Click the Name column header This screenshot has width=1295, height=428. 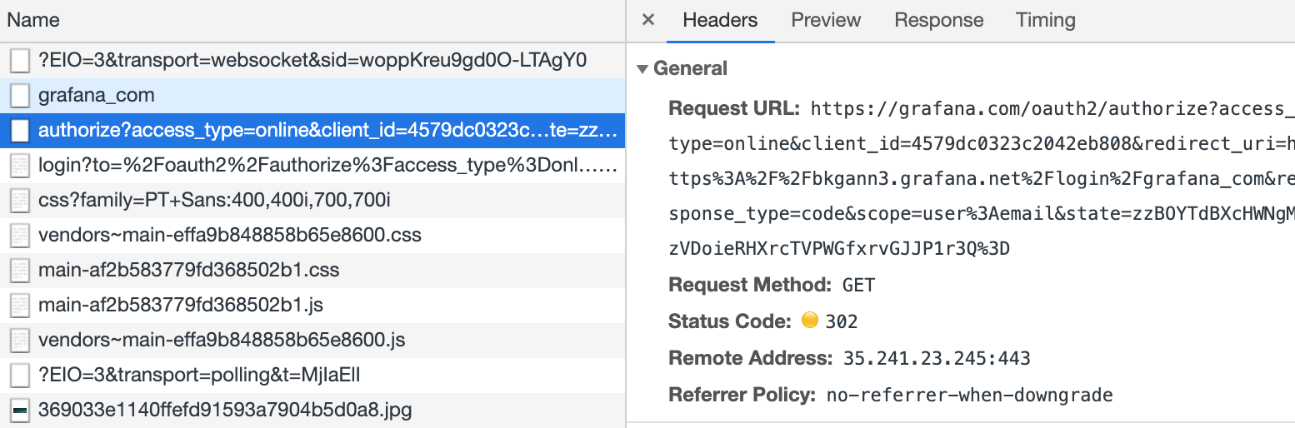33,20
